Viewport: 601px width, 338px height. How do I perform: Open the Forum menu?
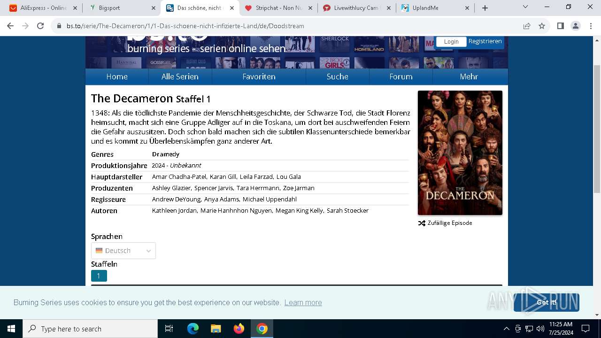pos(401,77)
